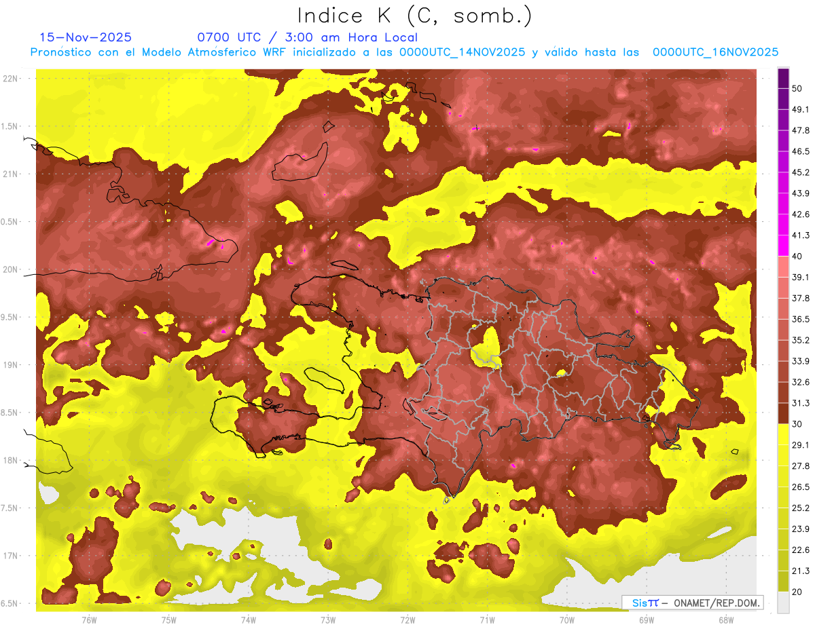Click the "37.8" color scale label
The width and height of the screenshot is (815, 629).
point(801,298)
